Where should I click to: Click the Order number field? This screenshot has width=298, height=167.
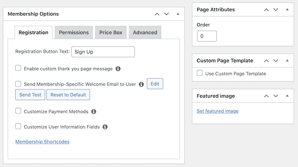click(207, 36)
